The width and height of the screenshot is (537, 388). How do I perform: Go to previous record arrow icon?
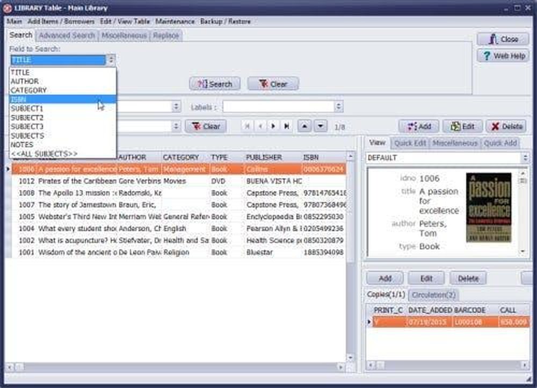[260, 126]
